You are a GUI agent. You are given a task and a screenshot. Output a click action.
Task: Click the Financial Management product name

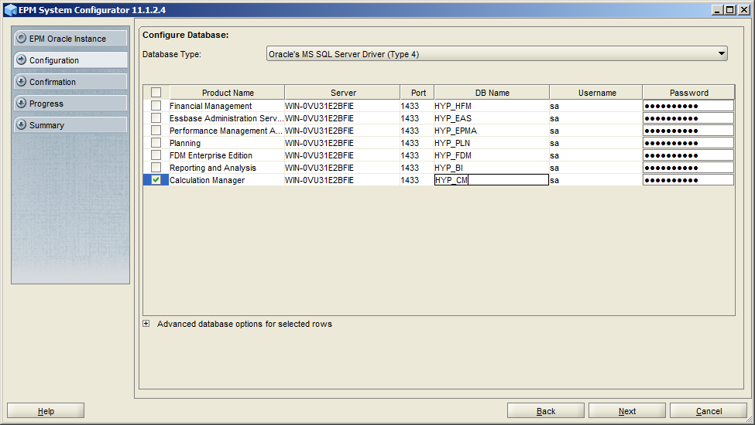pyautogui.click(x=211, y=106)
